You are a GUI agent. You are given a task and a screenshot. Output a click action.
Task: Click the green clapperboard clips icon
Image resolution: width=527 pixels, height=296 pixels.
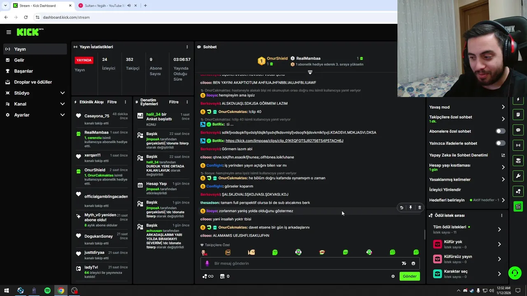click(x=518, y=206)
